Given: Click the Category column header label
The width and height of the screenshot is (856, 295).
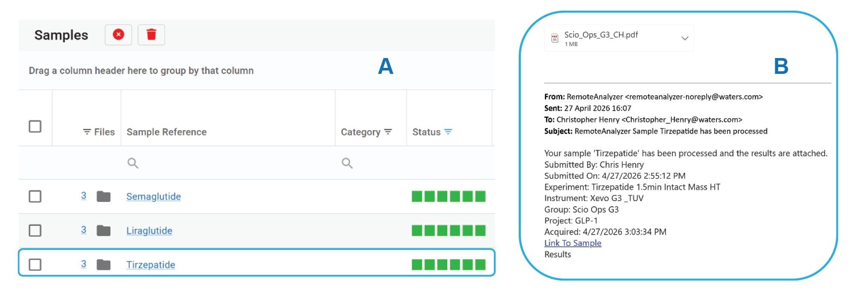Looking at the screenshot, I should pyautogui.click(x=360, y=132).
